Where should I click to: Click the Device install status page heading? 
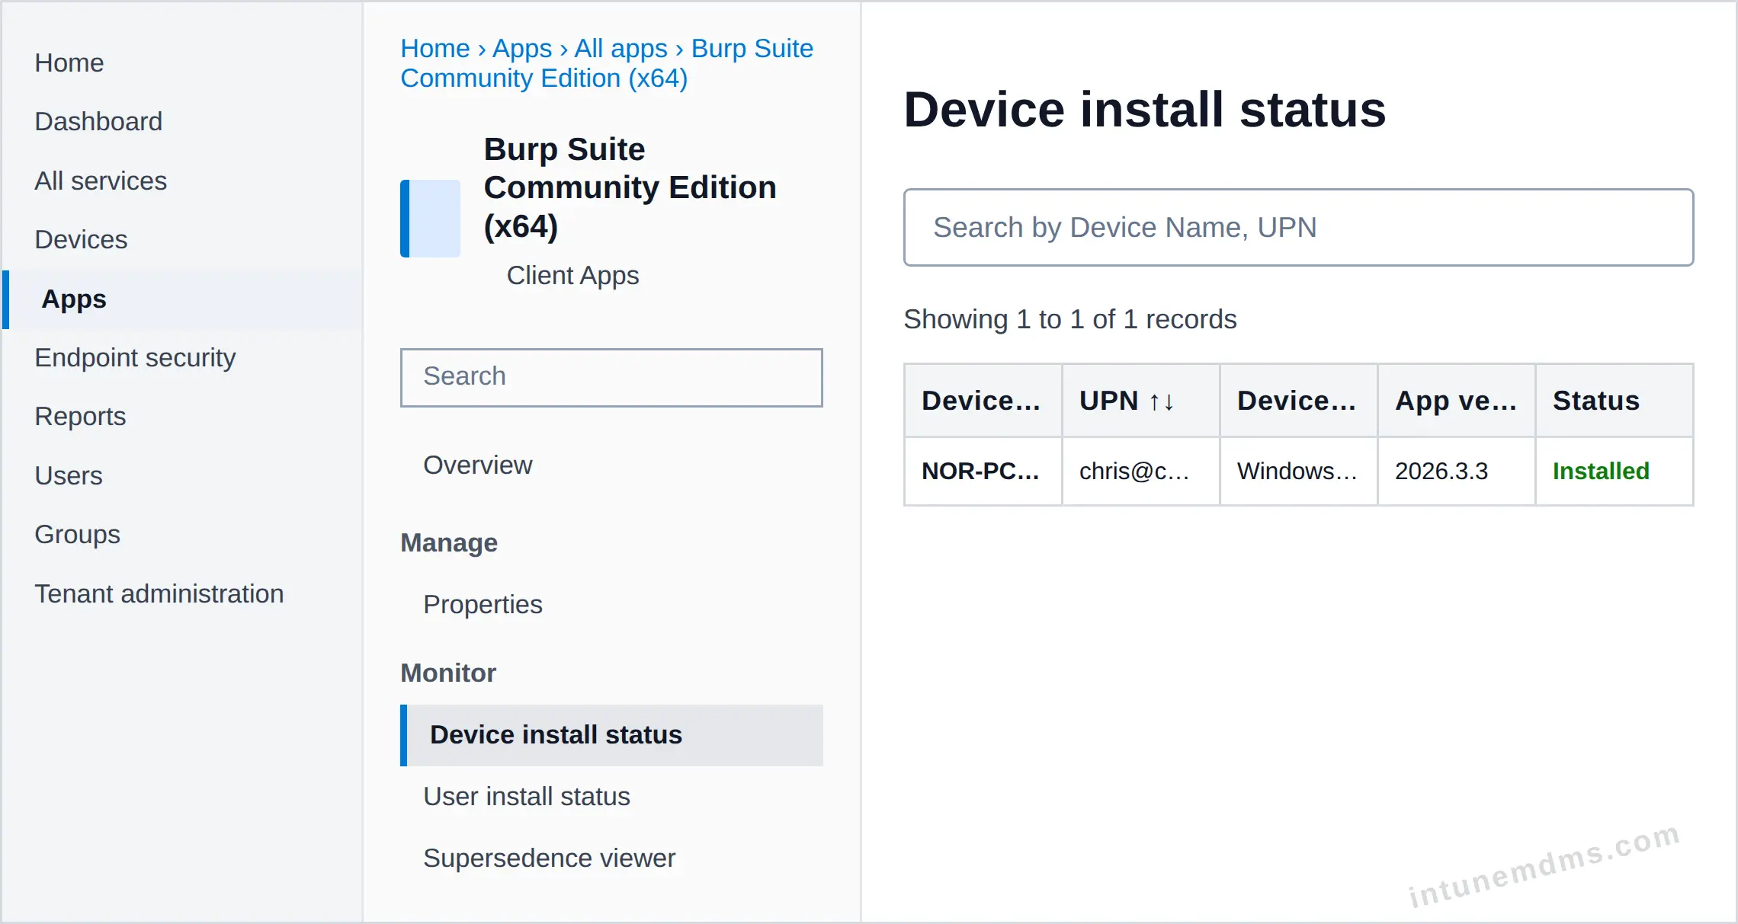(x=1145, y=109)
